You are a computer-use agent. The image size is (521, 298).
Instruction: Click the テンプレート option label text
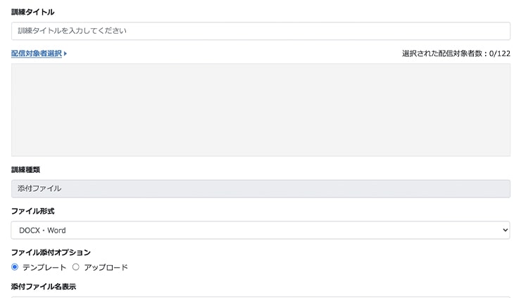(x=44, y=268)
